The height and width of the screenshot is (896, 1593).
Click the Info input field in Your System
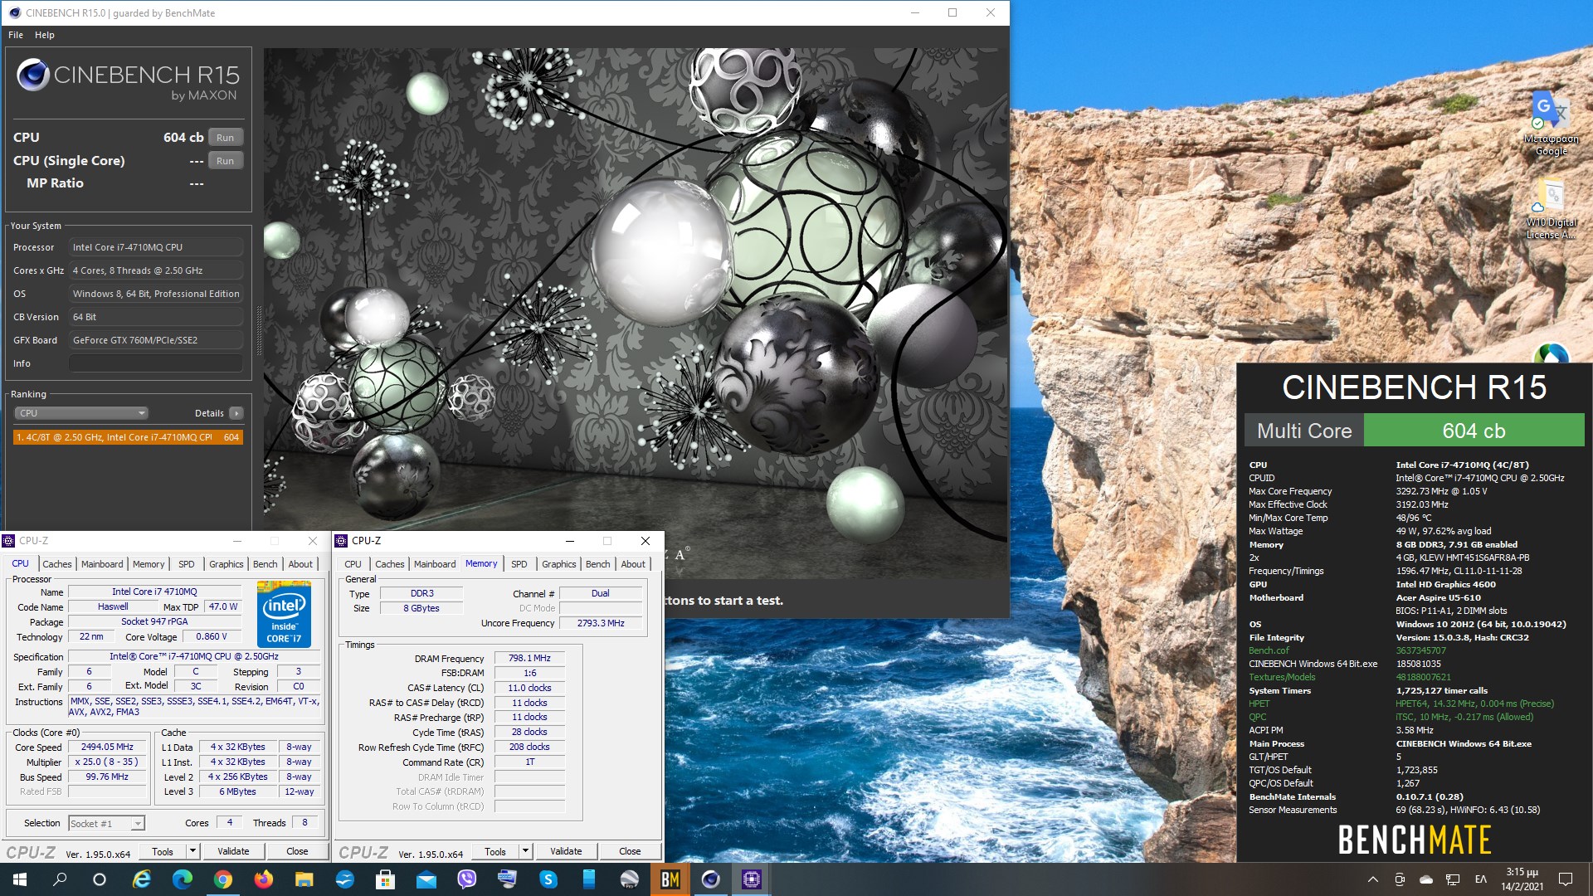[x=156, y=363]
